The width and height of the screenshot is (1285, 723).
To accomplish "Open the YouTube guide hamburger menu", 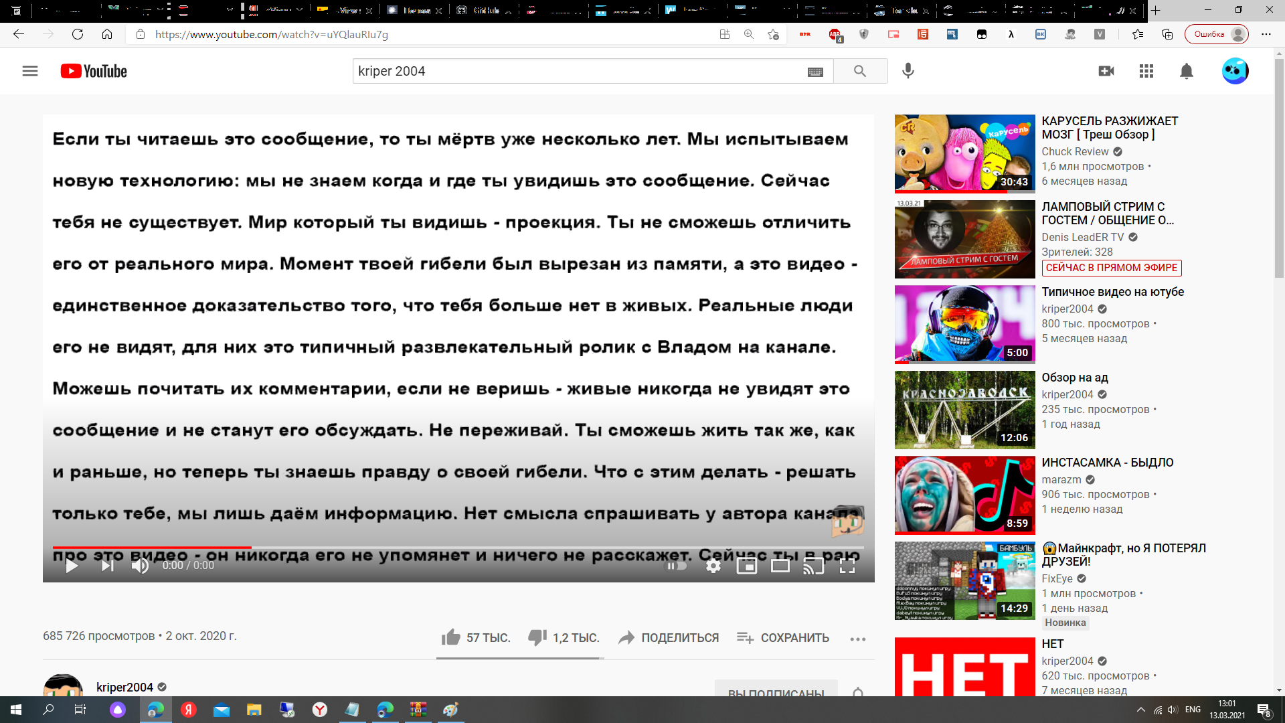I will pyautogui.click(x=30, y=71).
